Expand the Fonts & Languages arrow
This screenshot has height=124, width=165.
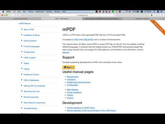22,46
